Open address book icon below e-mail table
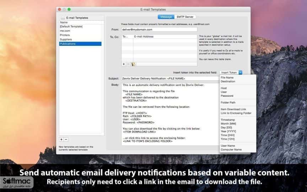The width and height of the screenshot is (307, 192). click(133, 64)
